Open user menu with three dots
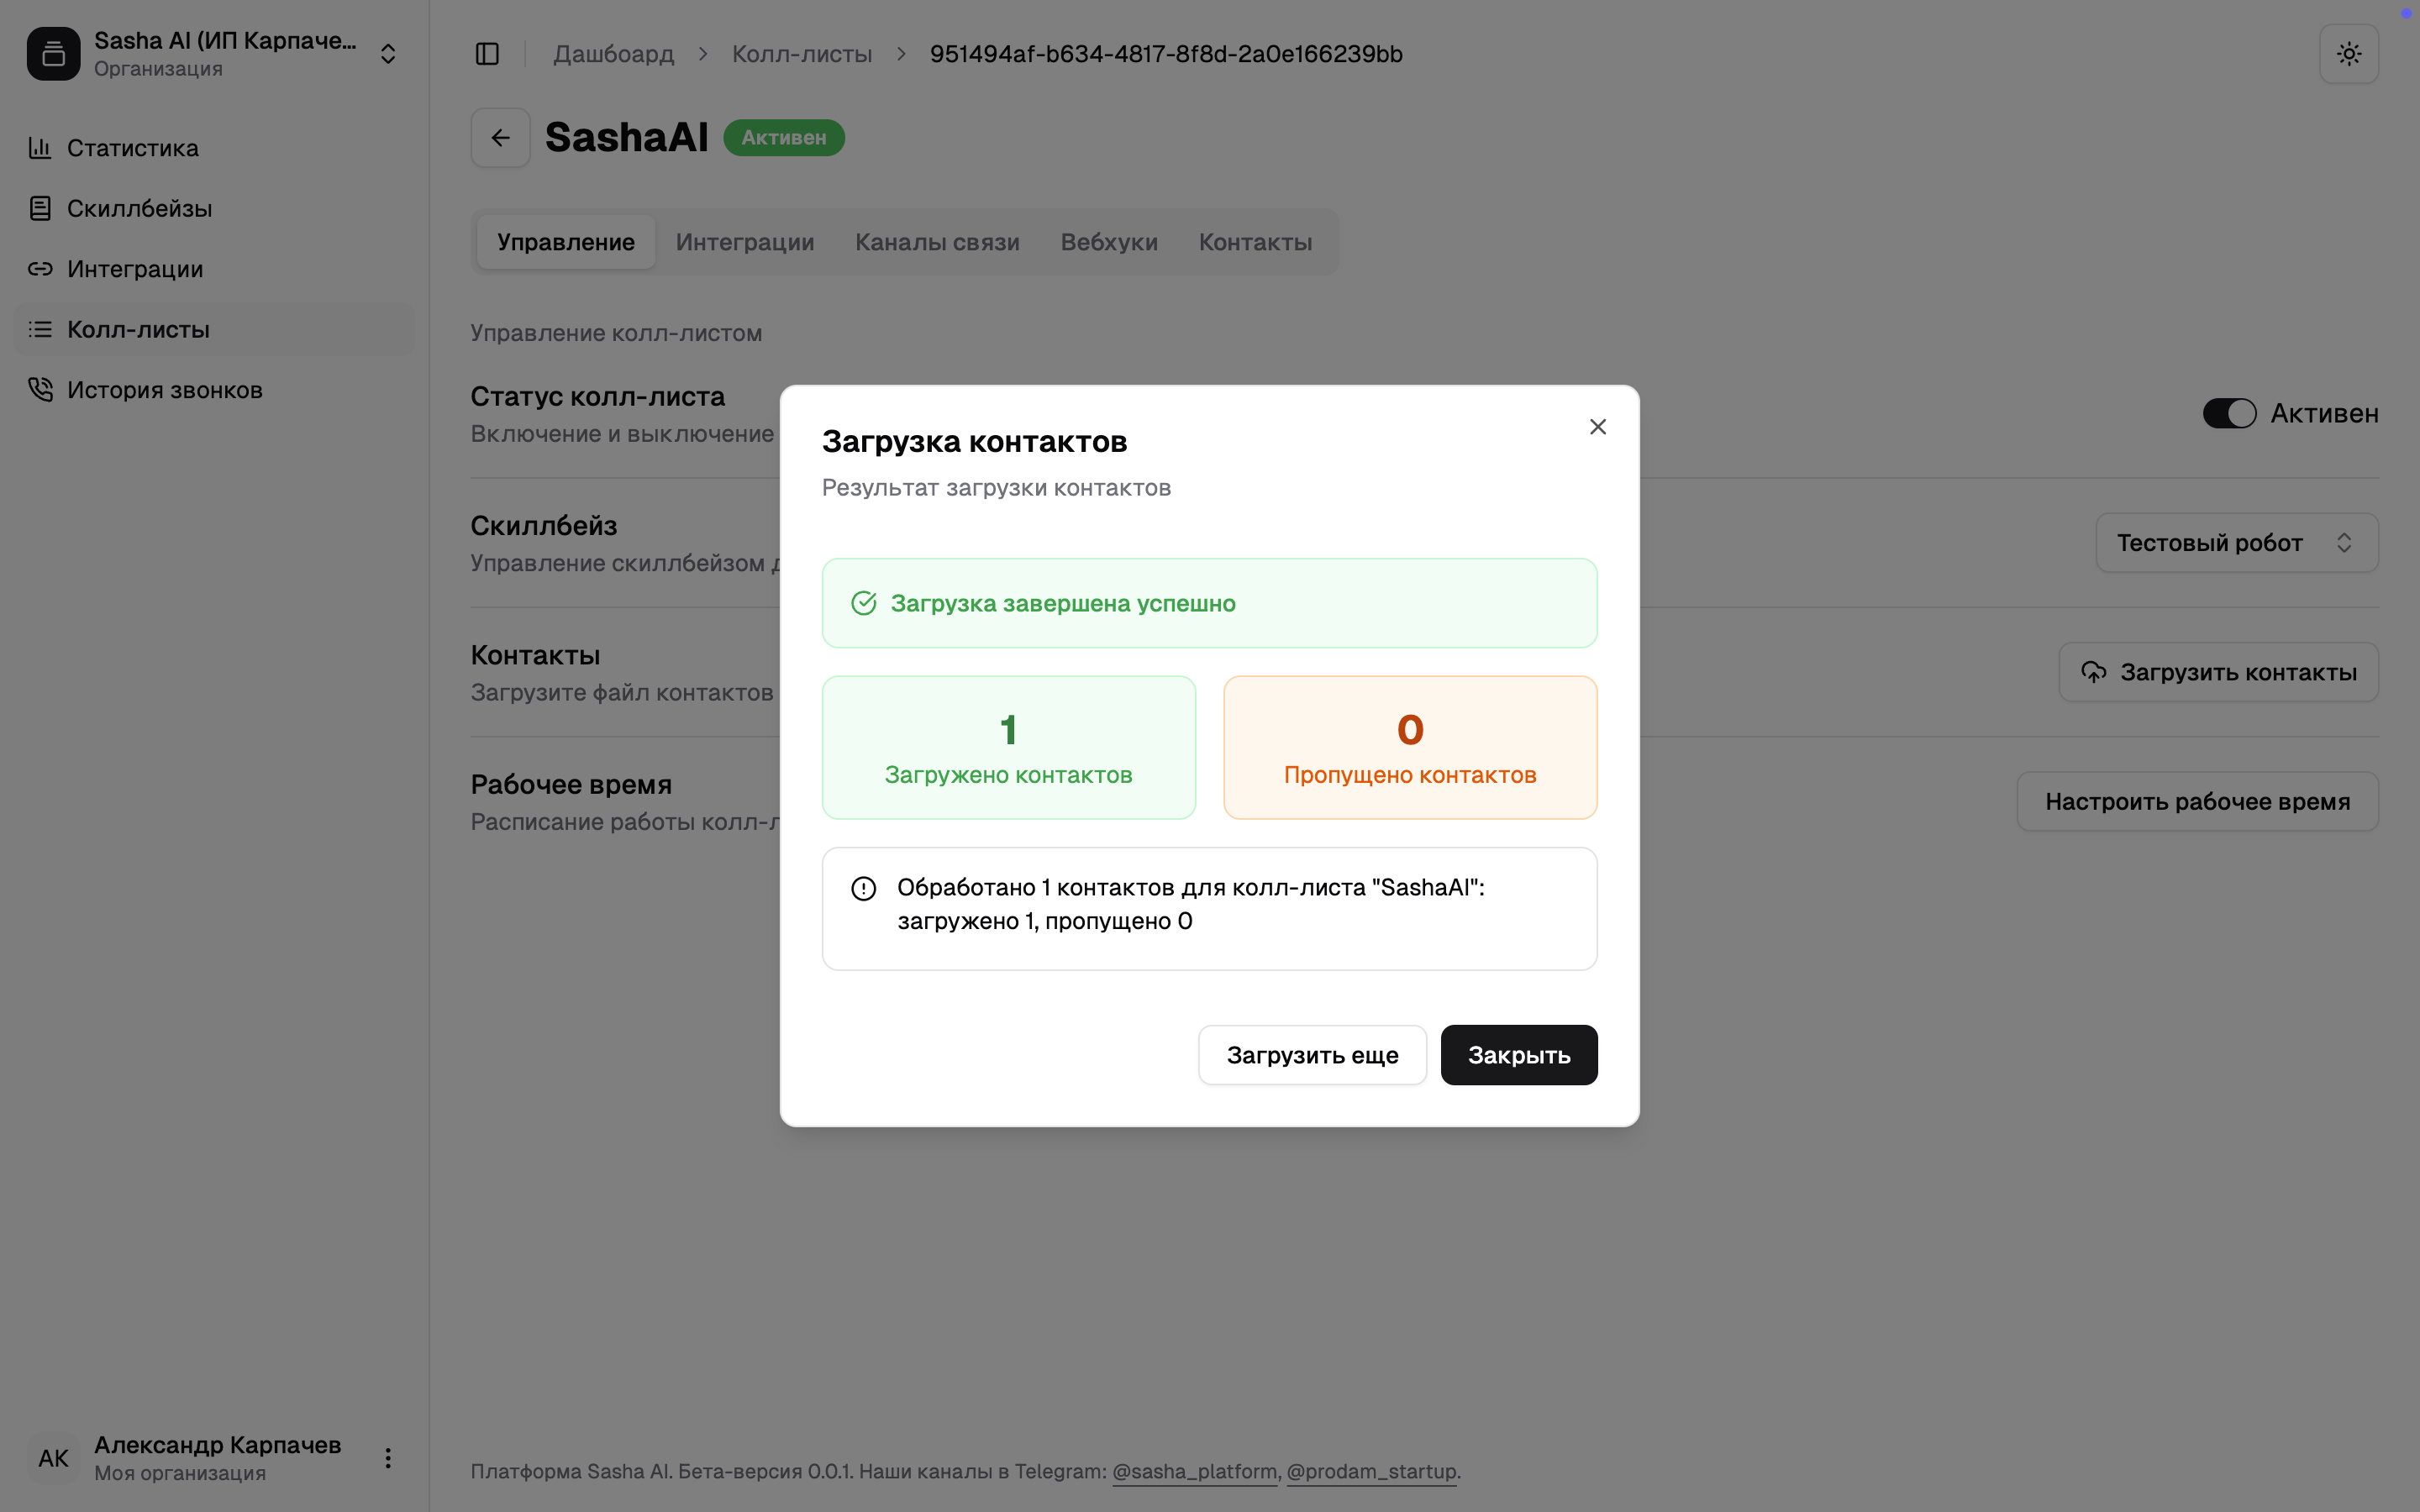The height and width of the screenshot is (1512, 2420). (x=388, y=1458)
